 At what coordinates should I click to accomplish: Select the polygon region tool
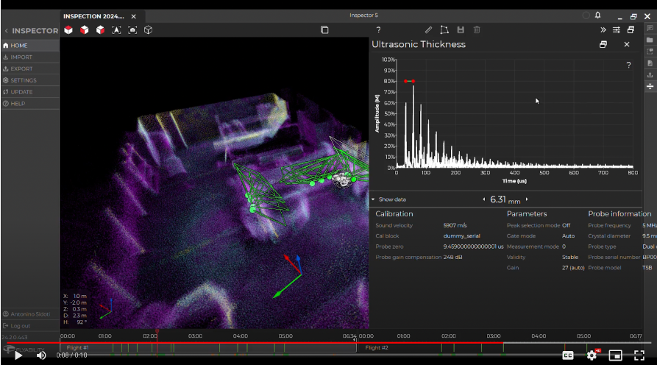pos(444,29)
